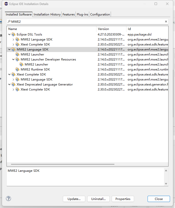Click the MWE2 Runtime SDK feature icon

click(17, 69)
